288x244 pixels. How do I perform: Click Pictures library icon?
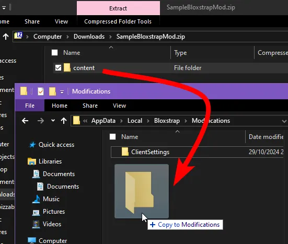pos(36,213)
